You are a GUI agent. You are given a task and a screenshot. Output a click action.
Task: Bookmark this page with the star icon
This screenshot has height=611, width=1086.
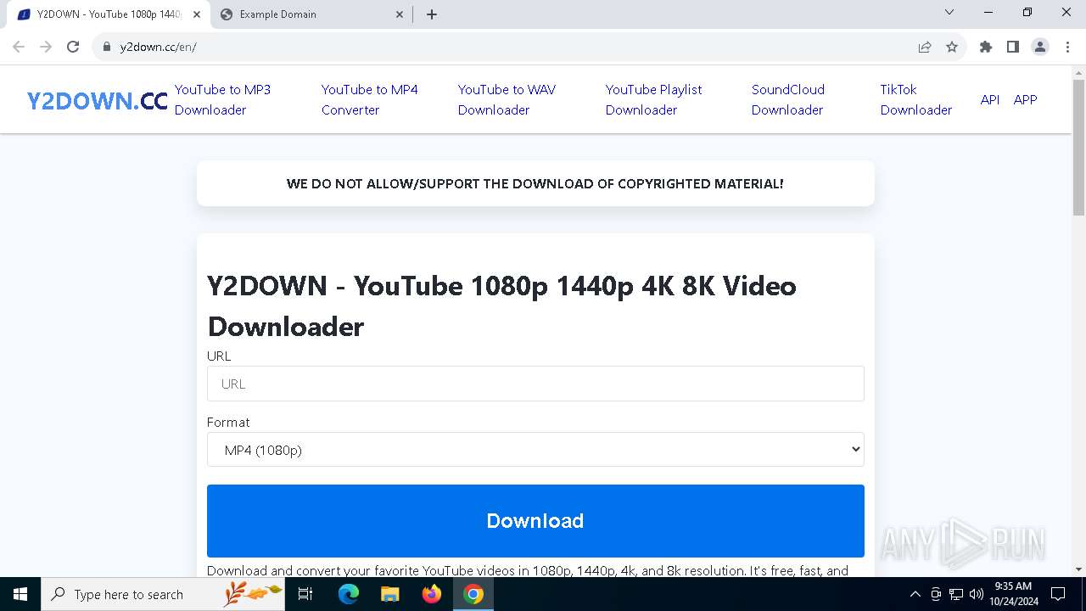(x=952, y=47)
